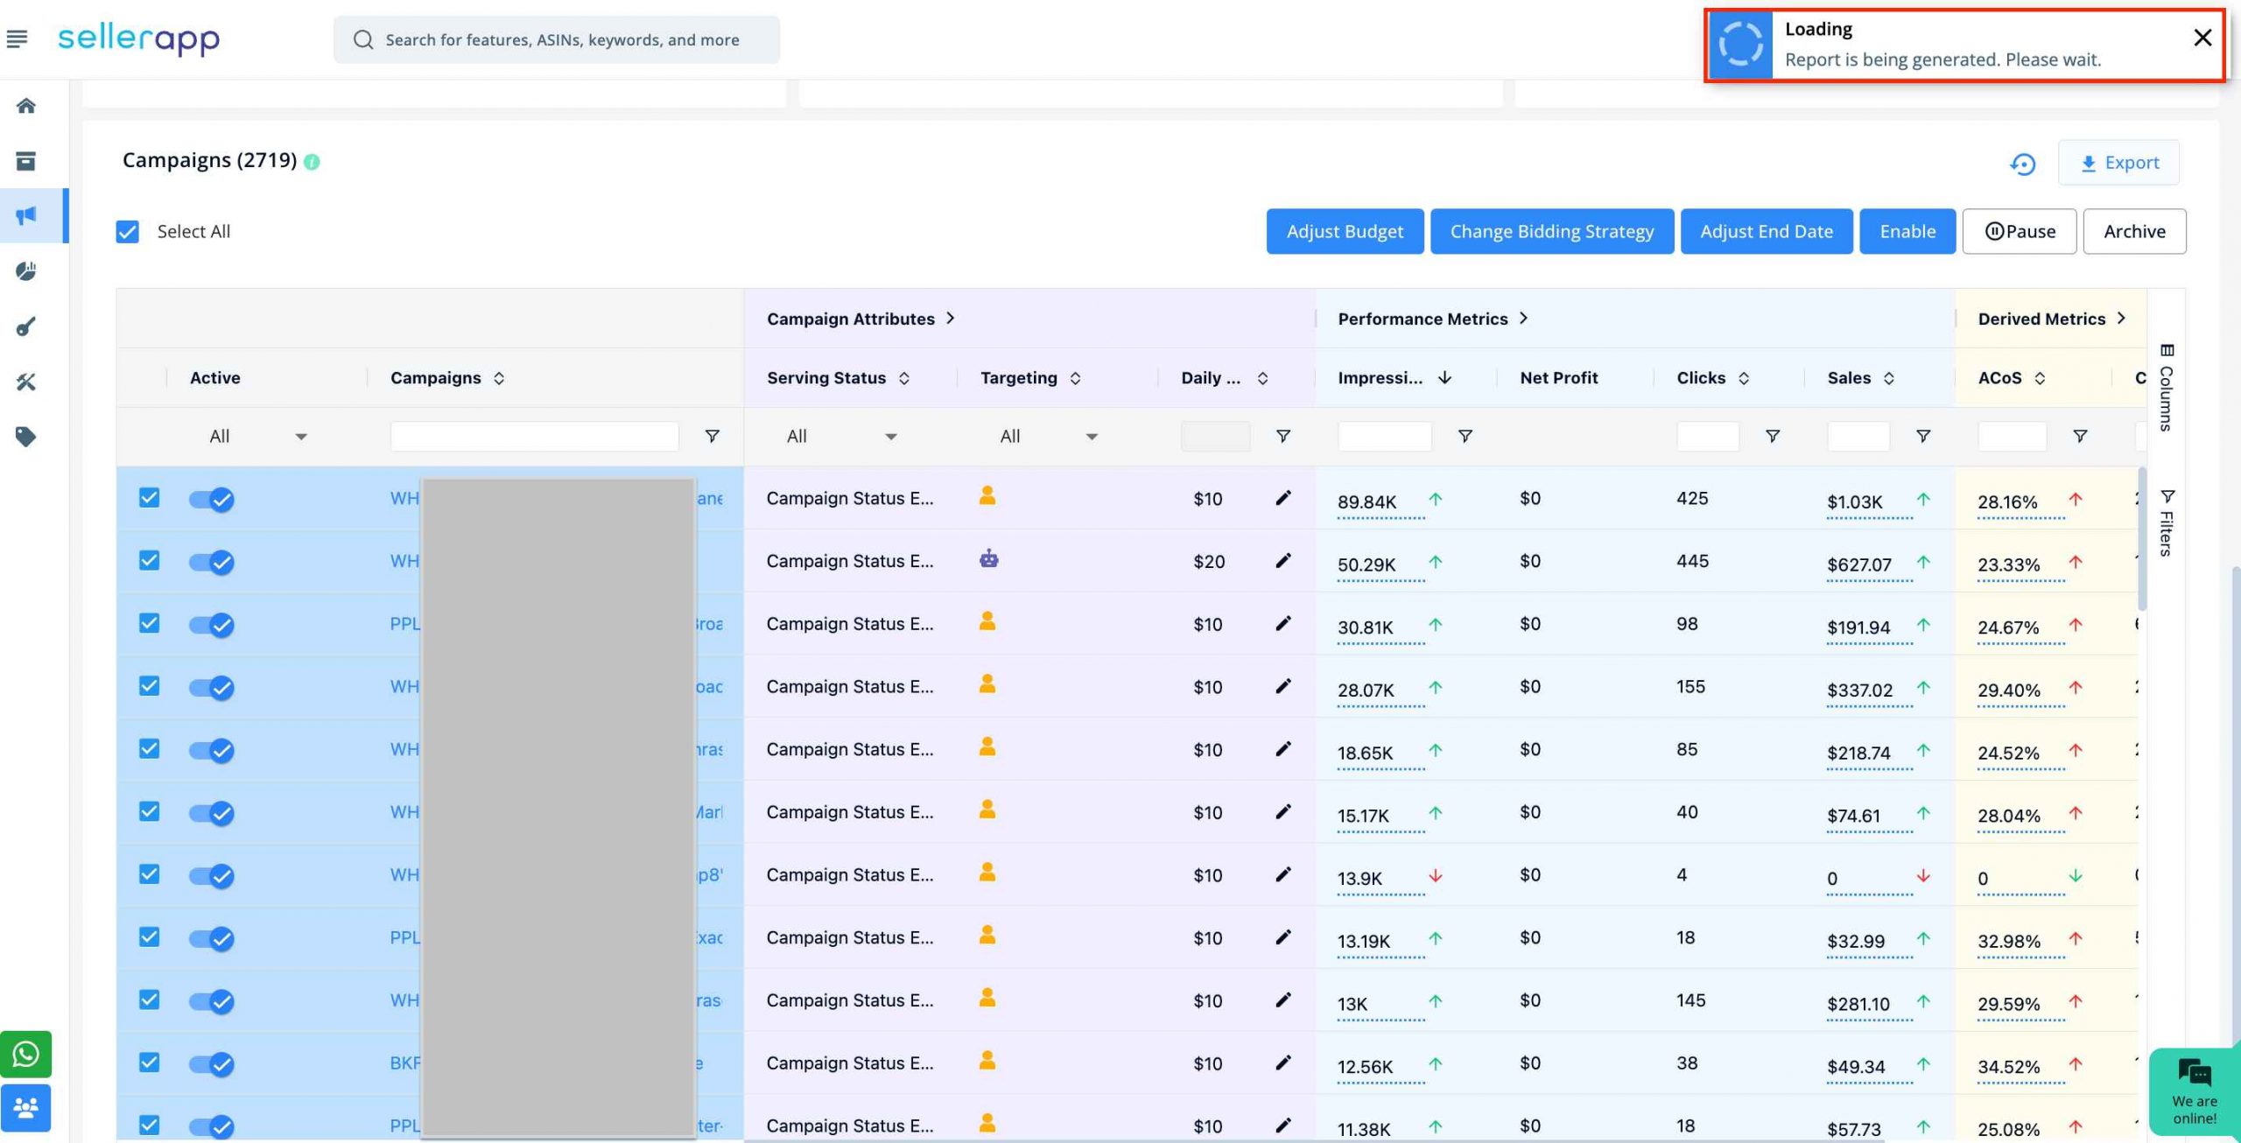Screen dimensions: 2241x1143
Task: Sort by Campaigns column header
Action: click(x=447, y=378)
